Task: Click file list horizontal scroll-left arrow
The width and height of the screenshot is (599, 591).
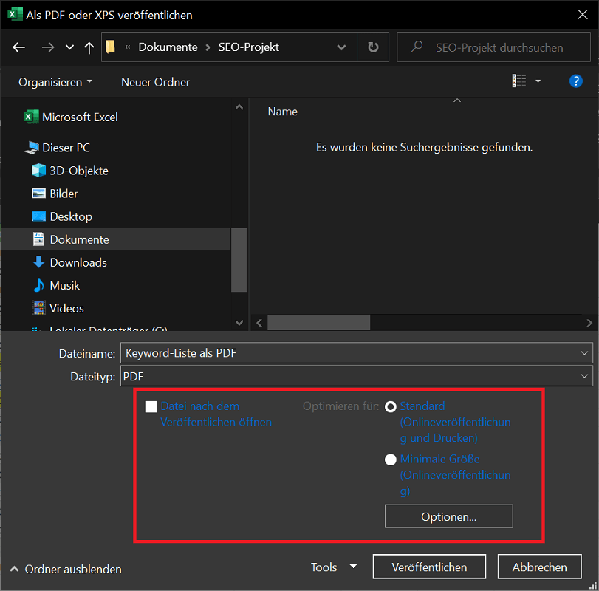Action: (x=259, y=323)
